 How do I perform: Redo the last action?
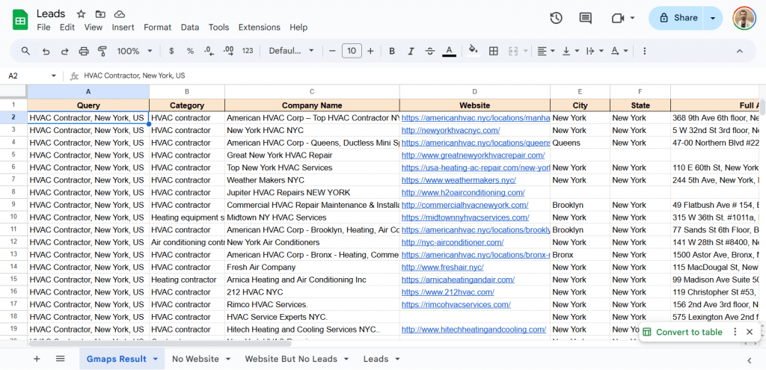(x=64, y=51)
